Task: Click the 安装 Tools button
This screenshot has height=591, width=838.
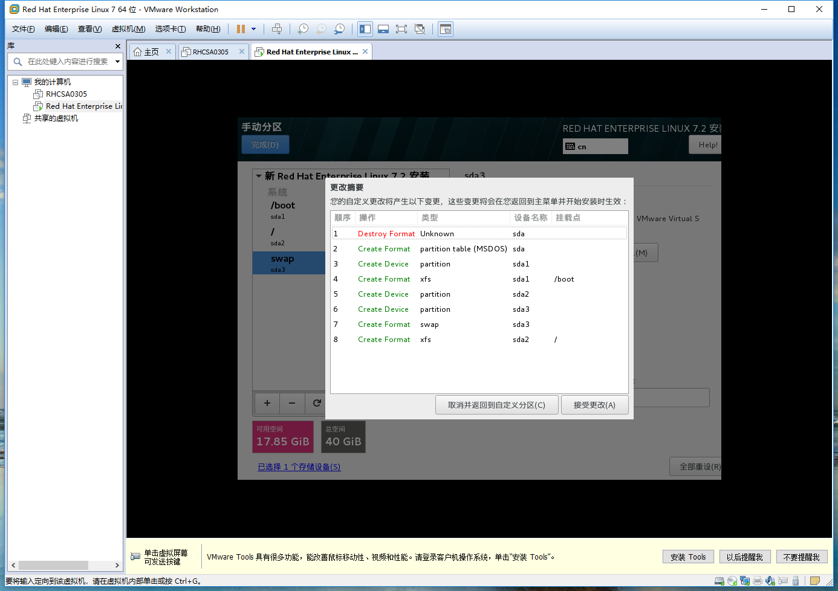Action: (688, 557)
